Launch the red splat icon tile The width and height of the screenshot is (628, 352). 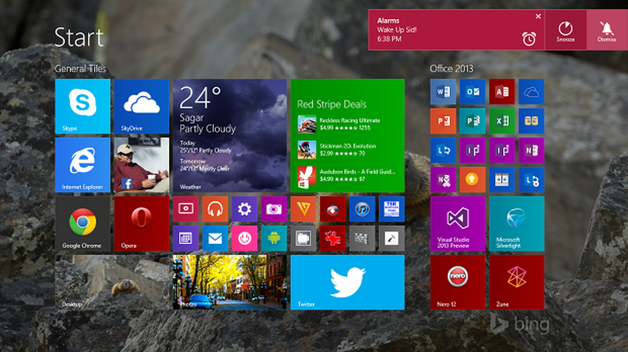point(333,238)
